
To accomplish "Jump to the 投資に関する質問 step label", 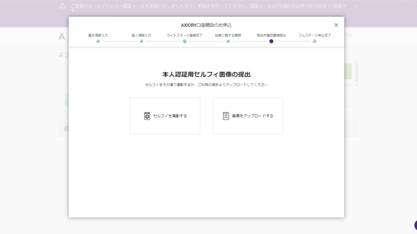I will point(228,35).
